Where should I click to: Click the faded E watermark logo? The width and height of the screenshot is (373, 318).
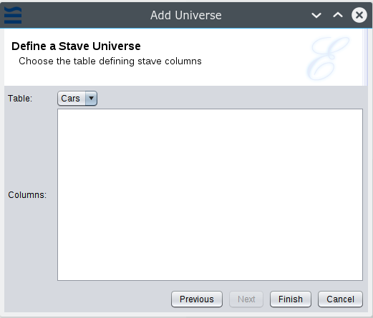click(329, 58)
